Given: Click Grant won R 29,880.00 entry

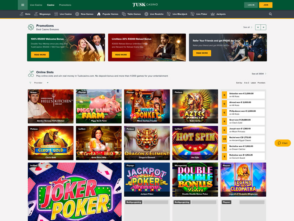Looking at the screenshot, I should (243, 121).
